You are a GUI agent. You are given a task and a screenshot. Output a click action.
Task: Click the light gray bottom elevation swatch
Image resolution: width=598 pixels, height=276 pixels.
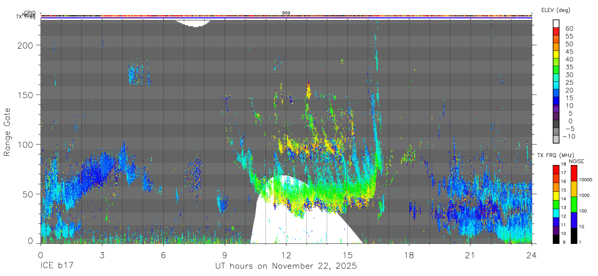[x=556, y=139]
